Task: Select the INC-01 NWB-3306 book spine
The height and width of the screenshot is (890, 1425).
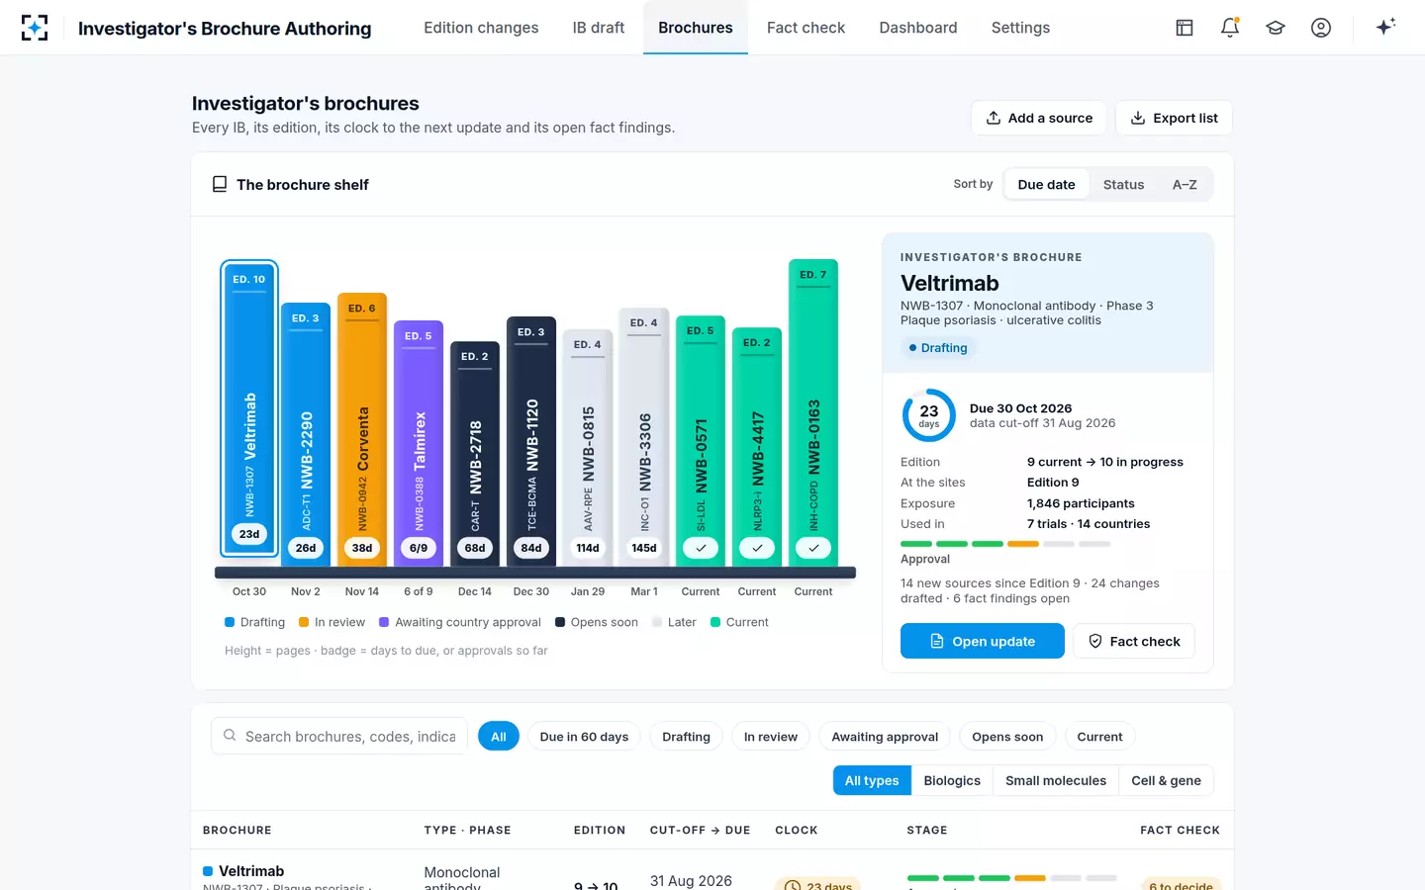Action: click(644, 436)
